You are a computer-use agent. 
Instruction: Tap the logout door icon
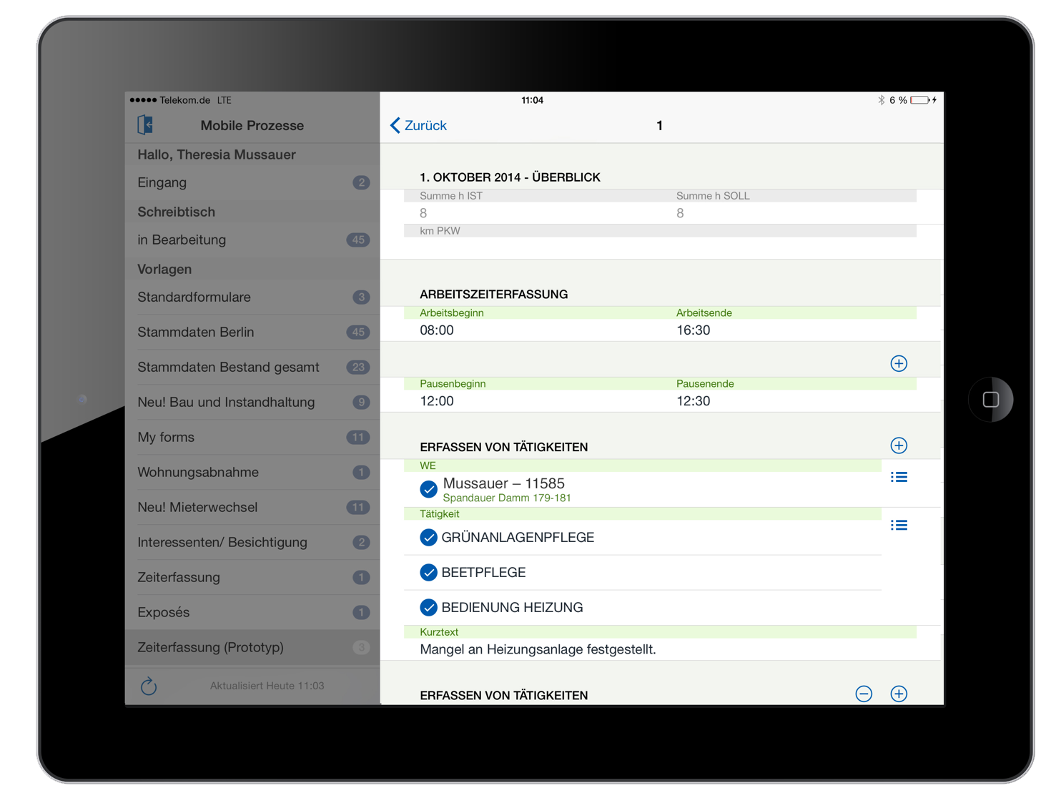click(145, 125)
